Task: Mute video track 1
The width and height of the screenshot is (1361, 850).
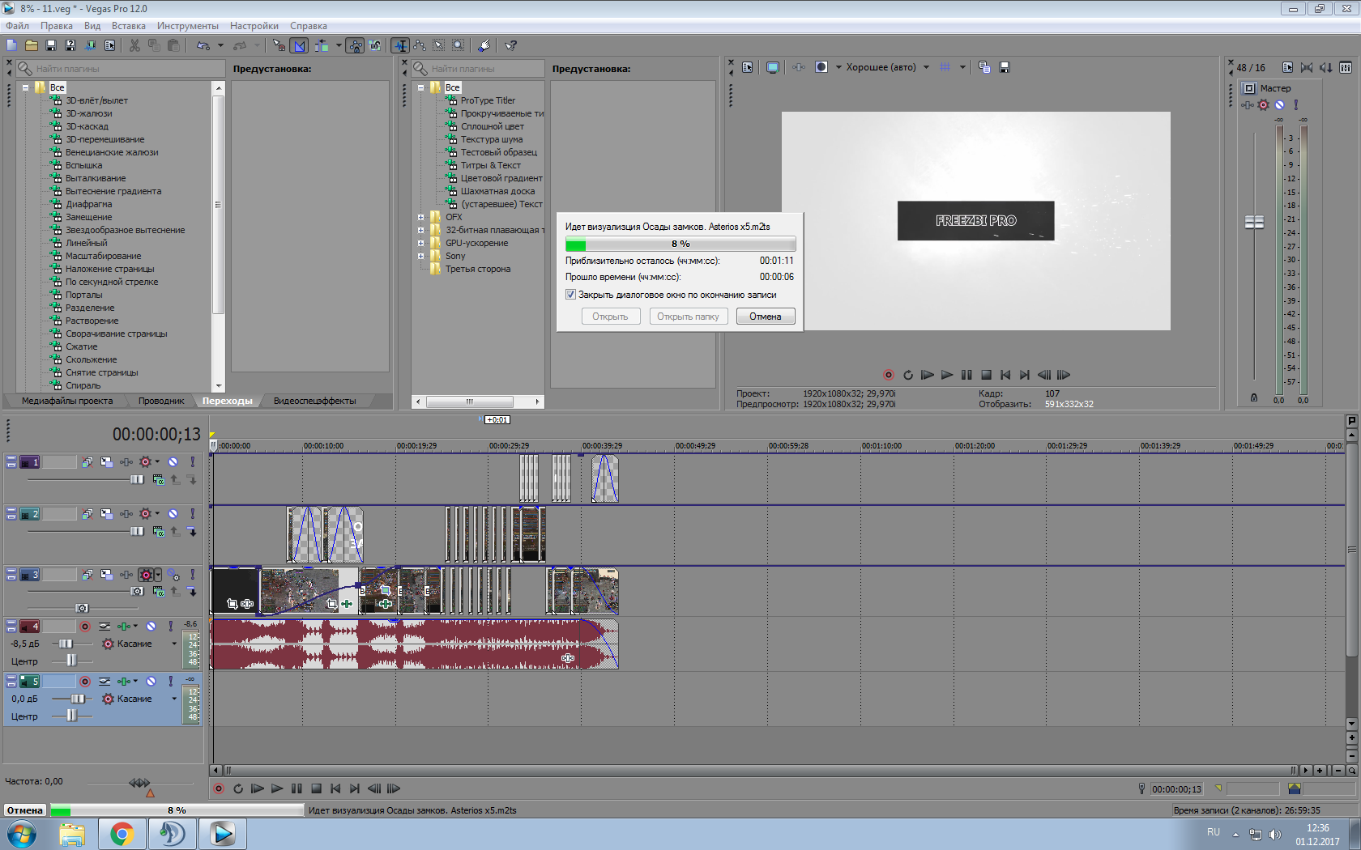Action: pos(173,461)
